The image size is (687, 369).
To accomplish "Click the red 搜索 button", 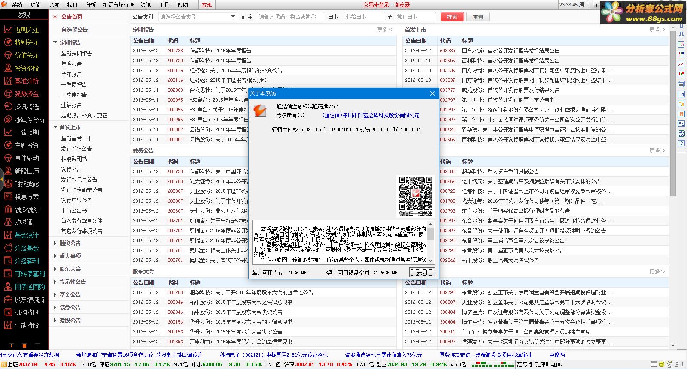I will 452,17.
